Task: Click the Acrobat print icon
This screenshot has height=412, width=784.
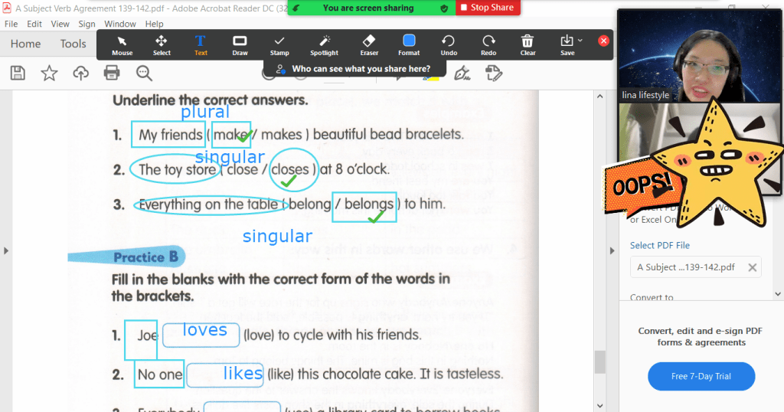Action: click(x=112, y=73)
